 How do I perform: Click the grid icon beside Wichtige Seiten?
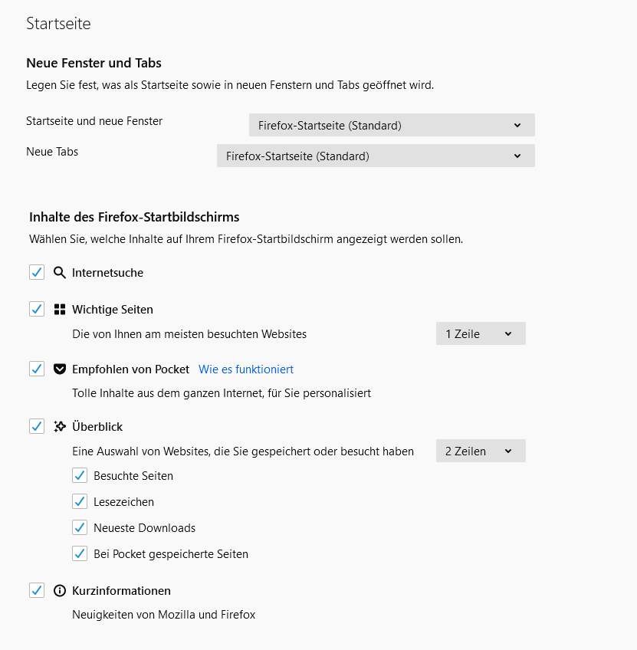pos(60,310)
